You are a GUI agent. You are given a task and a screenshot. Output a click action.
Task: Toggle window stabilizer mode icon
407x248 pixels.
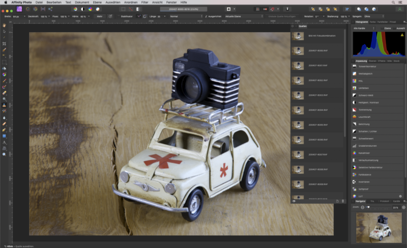[x=144, y=16]
